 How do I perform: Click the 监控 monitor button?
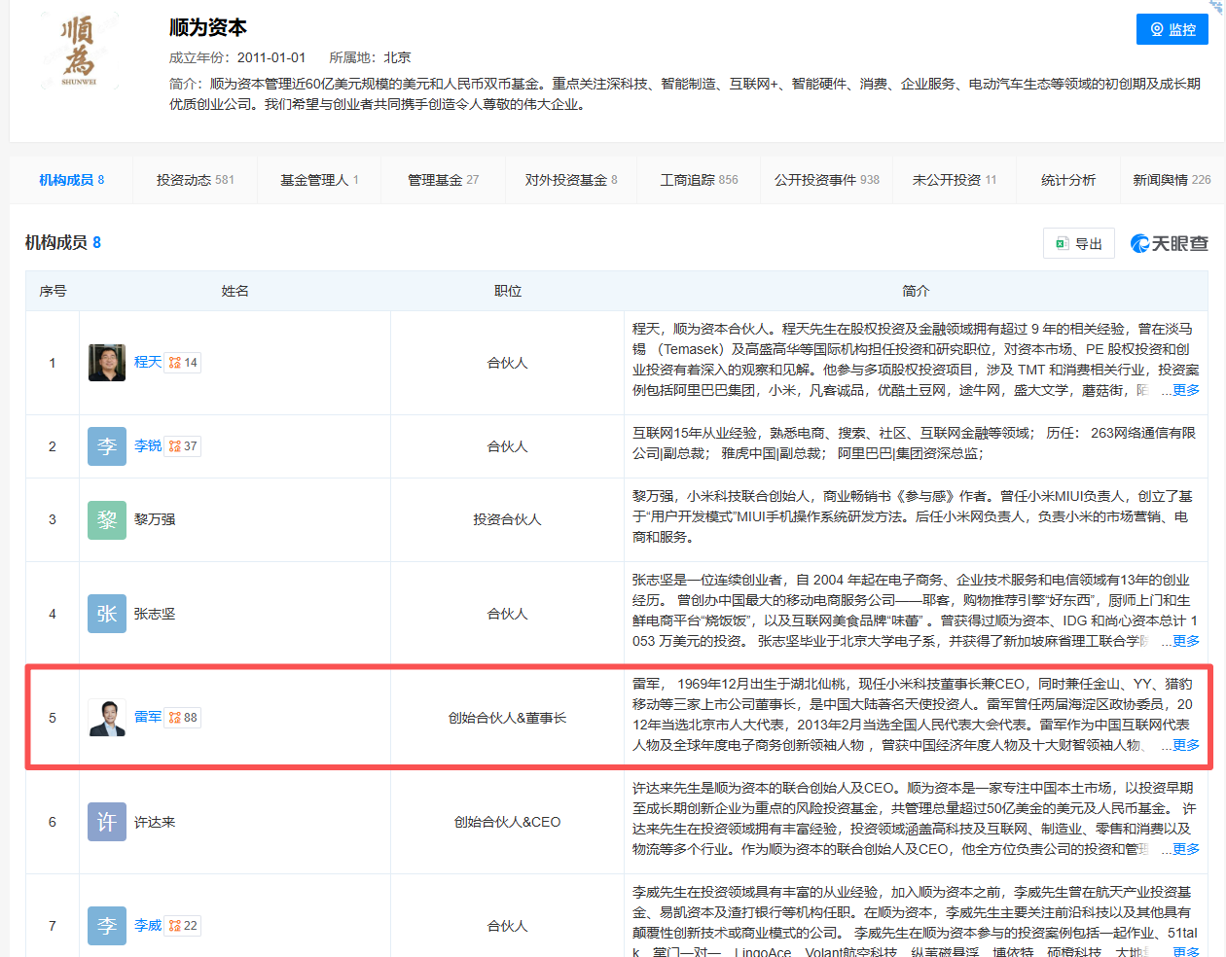click(x=1172, y=29)
